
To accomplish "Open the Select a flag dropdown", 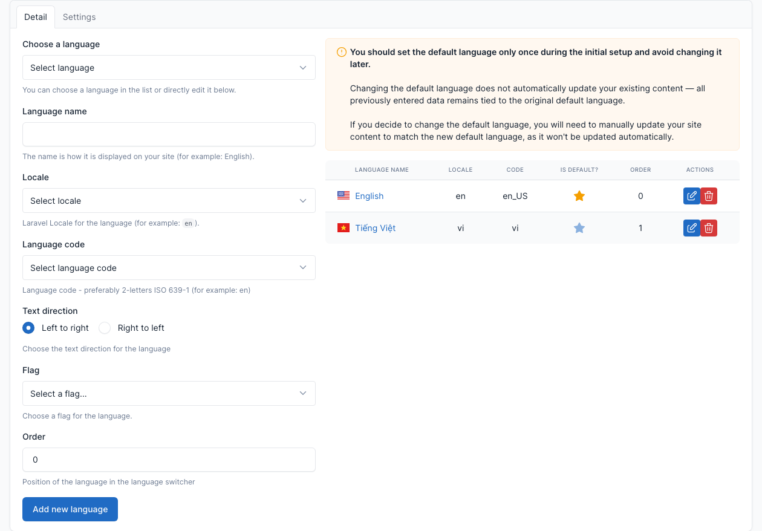I will [x=169, y=394].
